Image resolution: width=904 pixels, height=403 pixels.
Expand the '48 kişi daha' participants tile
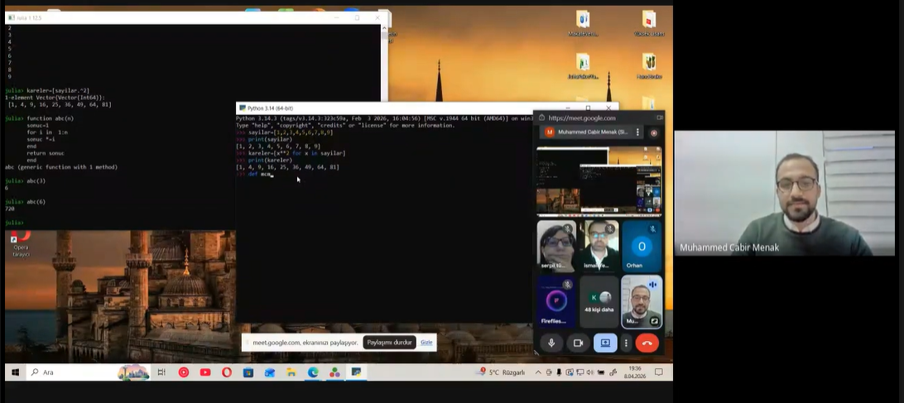(x=599, y=301)
